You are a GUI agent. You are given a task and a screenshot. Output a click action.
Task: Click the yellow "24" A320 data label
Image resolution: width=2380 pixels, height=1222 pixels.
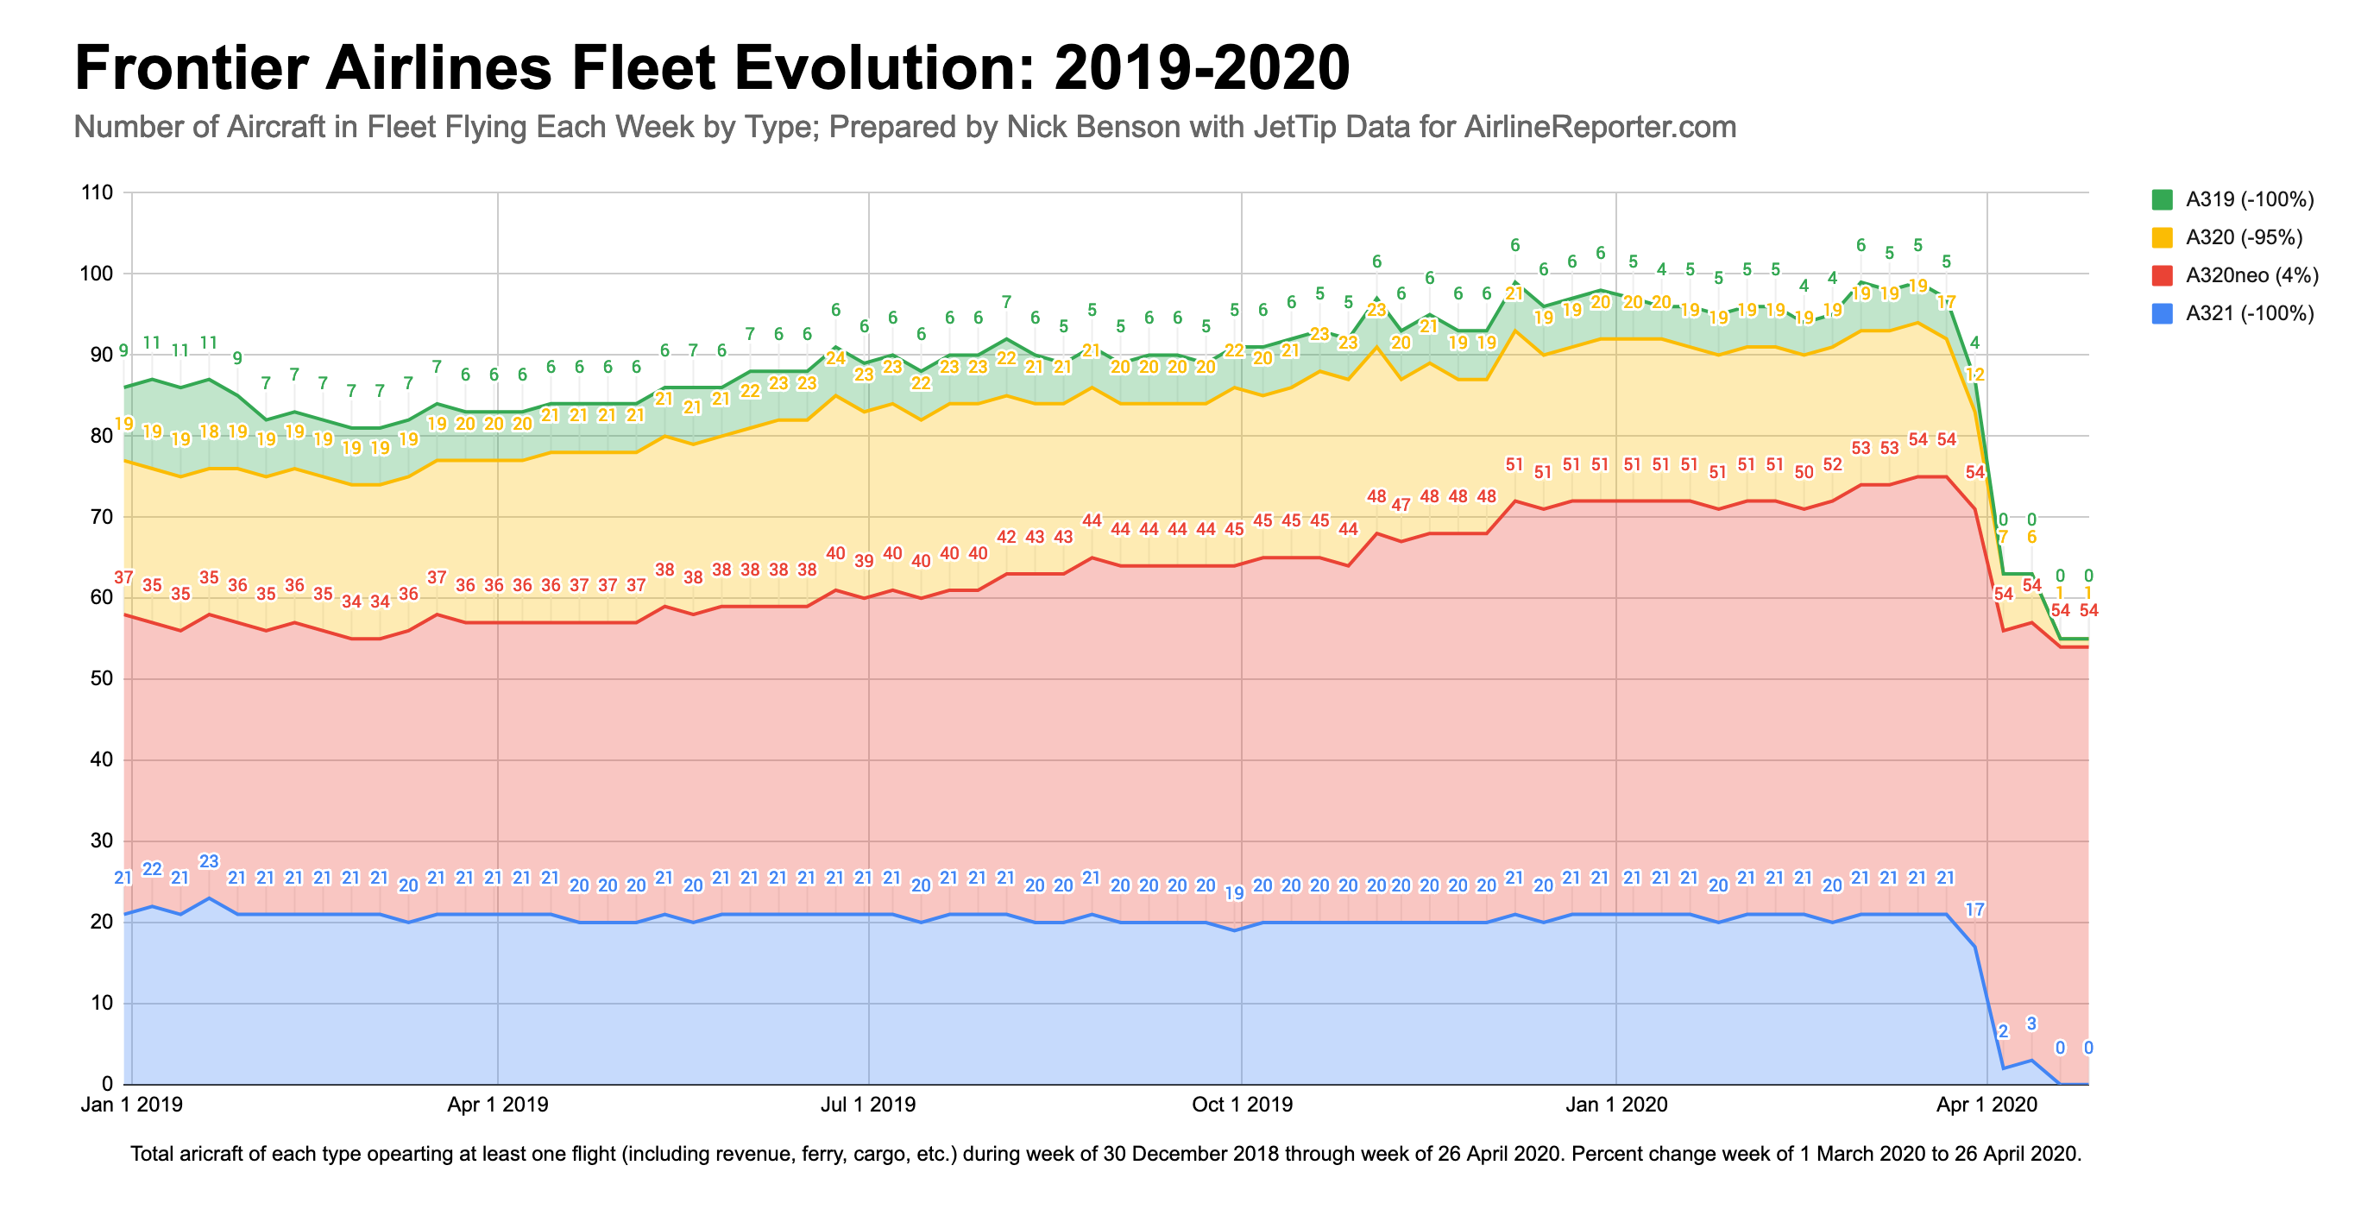click(835, 358)
